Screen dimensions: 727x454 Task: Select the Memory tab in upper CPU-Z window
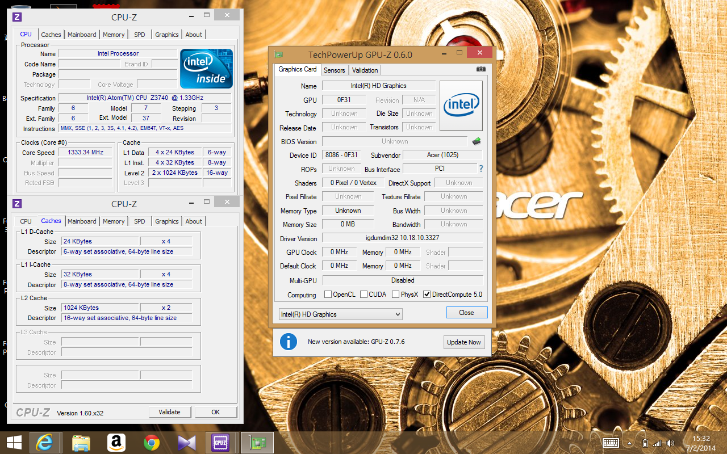[114, 35]
